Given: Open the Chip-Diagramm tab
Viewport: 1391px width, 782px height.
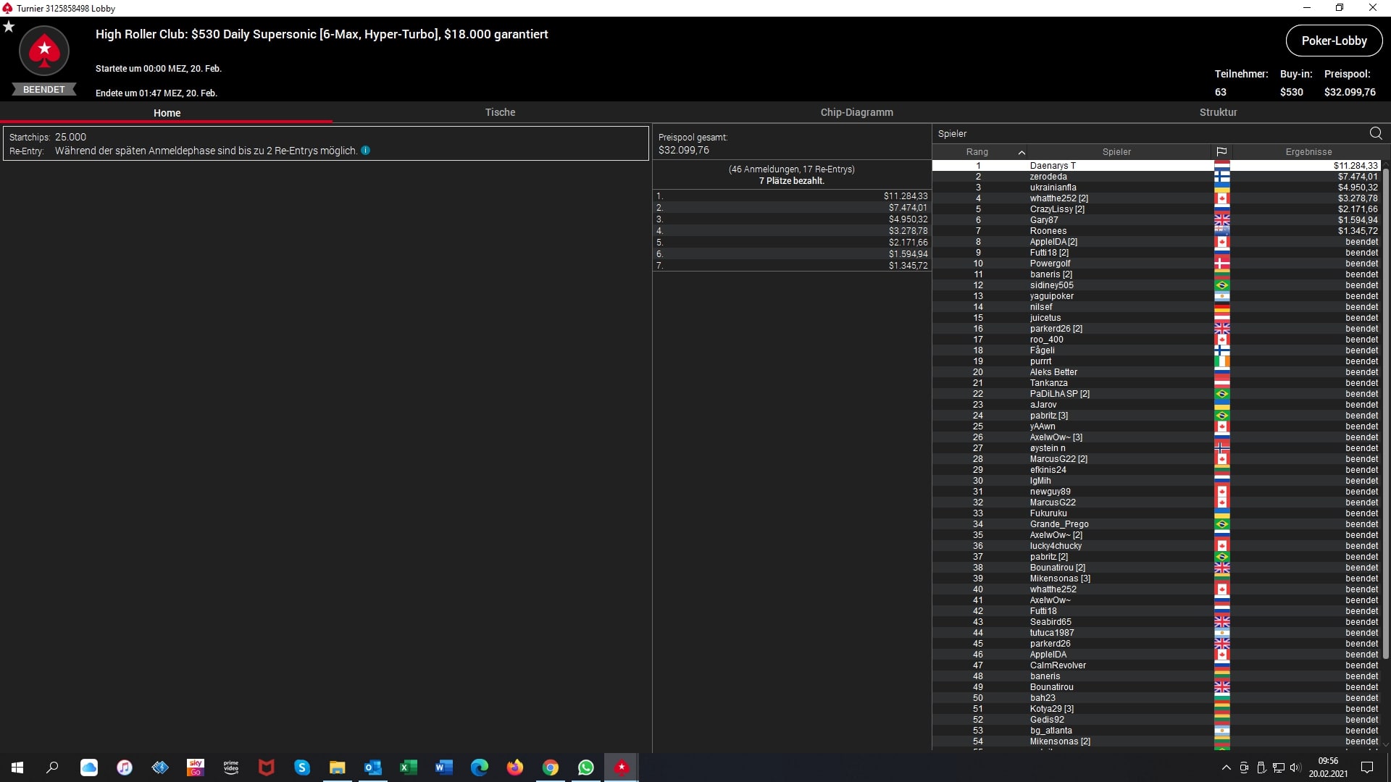Looking at the screenshot, I should pyautogui.click(x=856, y=112).
